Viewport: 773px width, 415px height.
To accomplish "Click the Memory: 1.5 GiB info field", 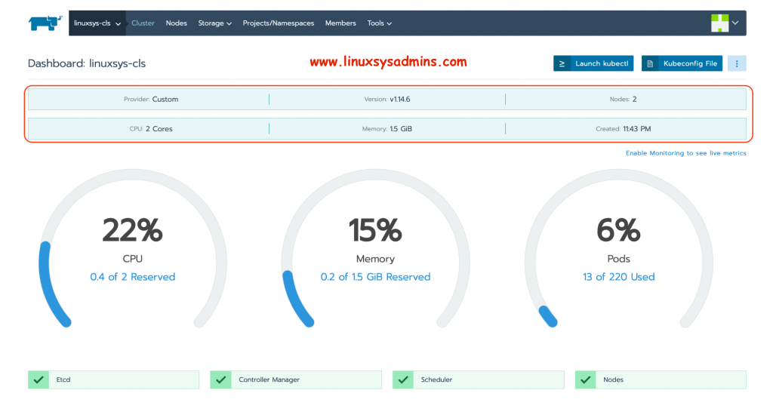I will 387,128.
